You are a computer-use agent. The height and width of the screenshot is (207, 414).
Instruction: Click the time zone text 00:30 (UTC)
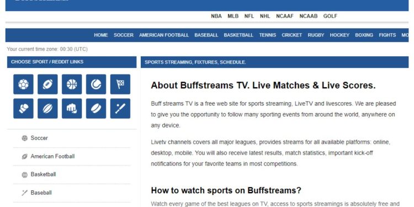[x=73, y=49]
